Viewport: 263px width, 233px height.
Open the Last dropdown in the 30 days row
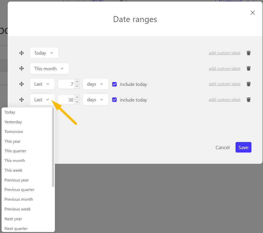click(42, 100)
